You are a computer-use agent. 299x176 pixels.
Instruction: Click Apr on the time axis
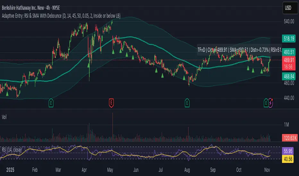84,170
